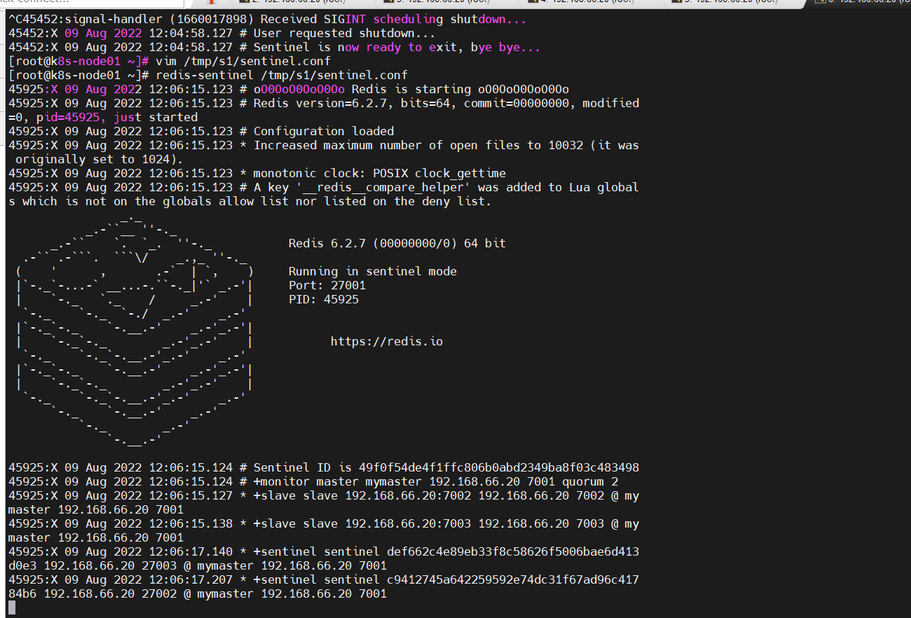Click the sentinel ID starting c9412745a642

pyautogui.click(x=512, y=579)
